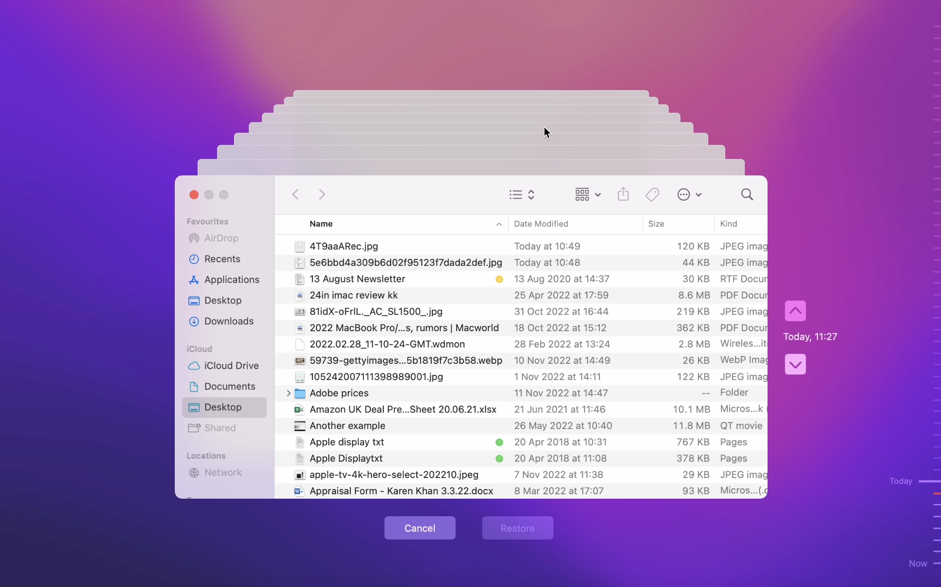The height and width of the screenshot is (587, 941).
Task: Click the Cancel button
Action: 420,528
